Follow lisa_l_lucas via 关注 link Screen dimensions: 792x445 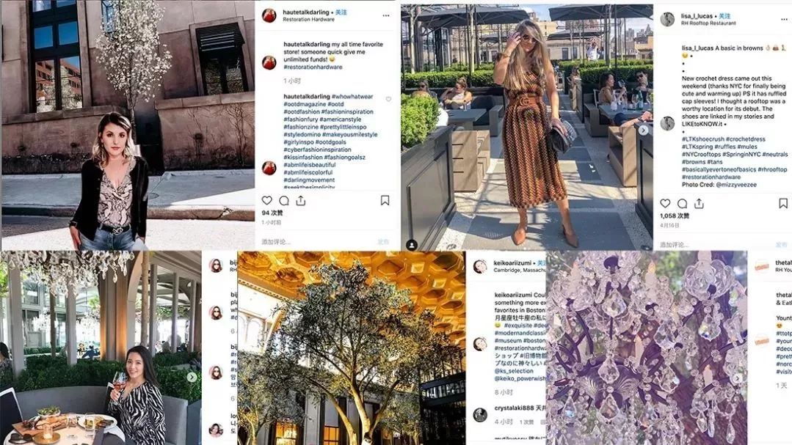(x=724, y=16)
